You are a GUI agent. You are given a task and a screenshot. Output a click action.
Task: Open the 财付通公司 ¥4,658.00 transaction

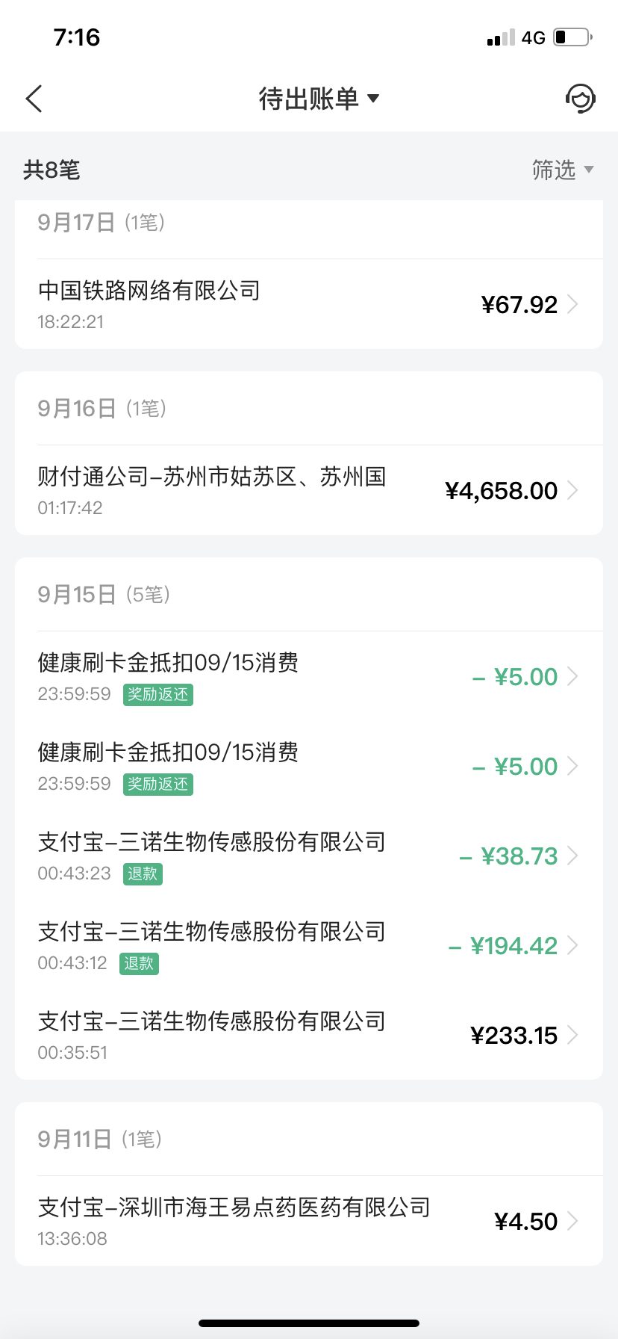pyautogui.click(x=309, y=490)
